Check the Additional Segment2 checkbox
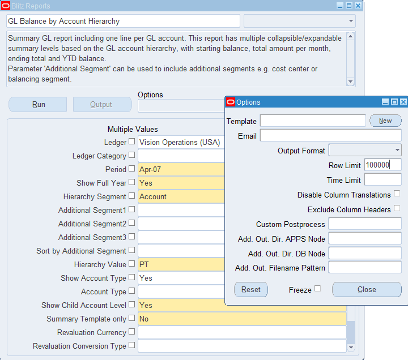 pyautogui.click(x=132, y=222)
